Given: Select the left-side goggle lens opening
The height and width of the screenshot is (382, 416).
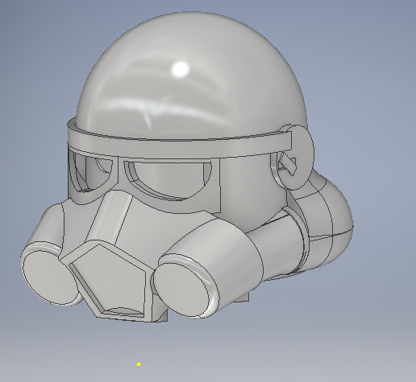Looking at the screenshot, I should tap(90, 171).
